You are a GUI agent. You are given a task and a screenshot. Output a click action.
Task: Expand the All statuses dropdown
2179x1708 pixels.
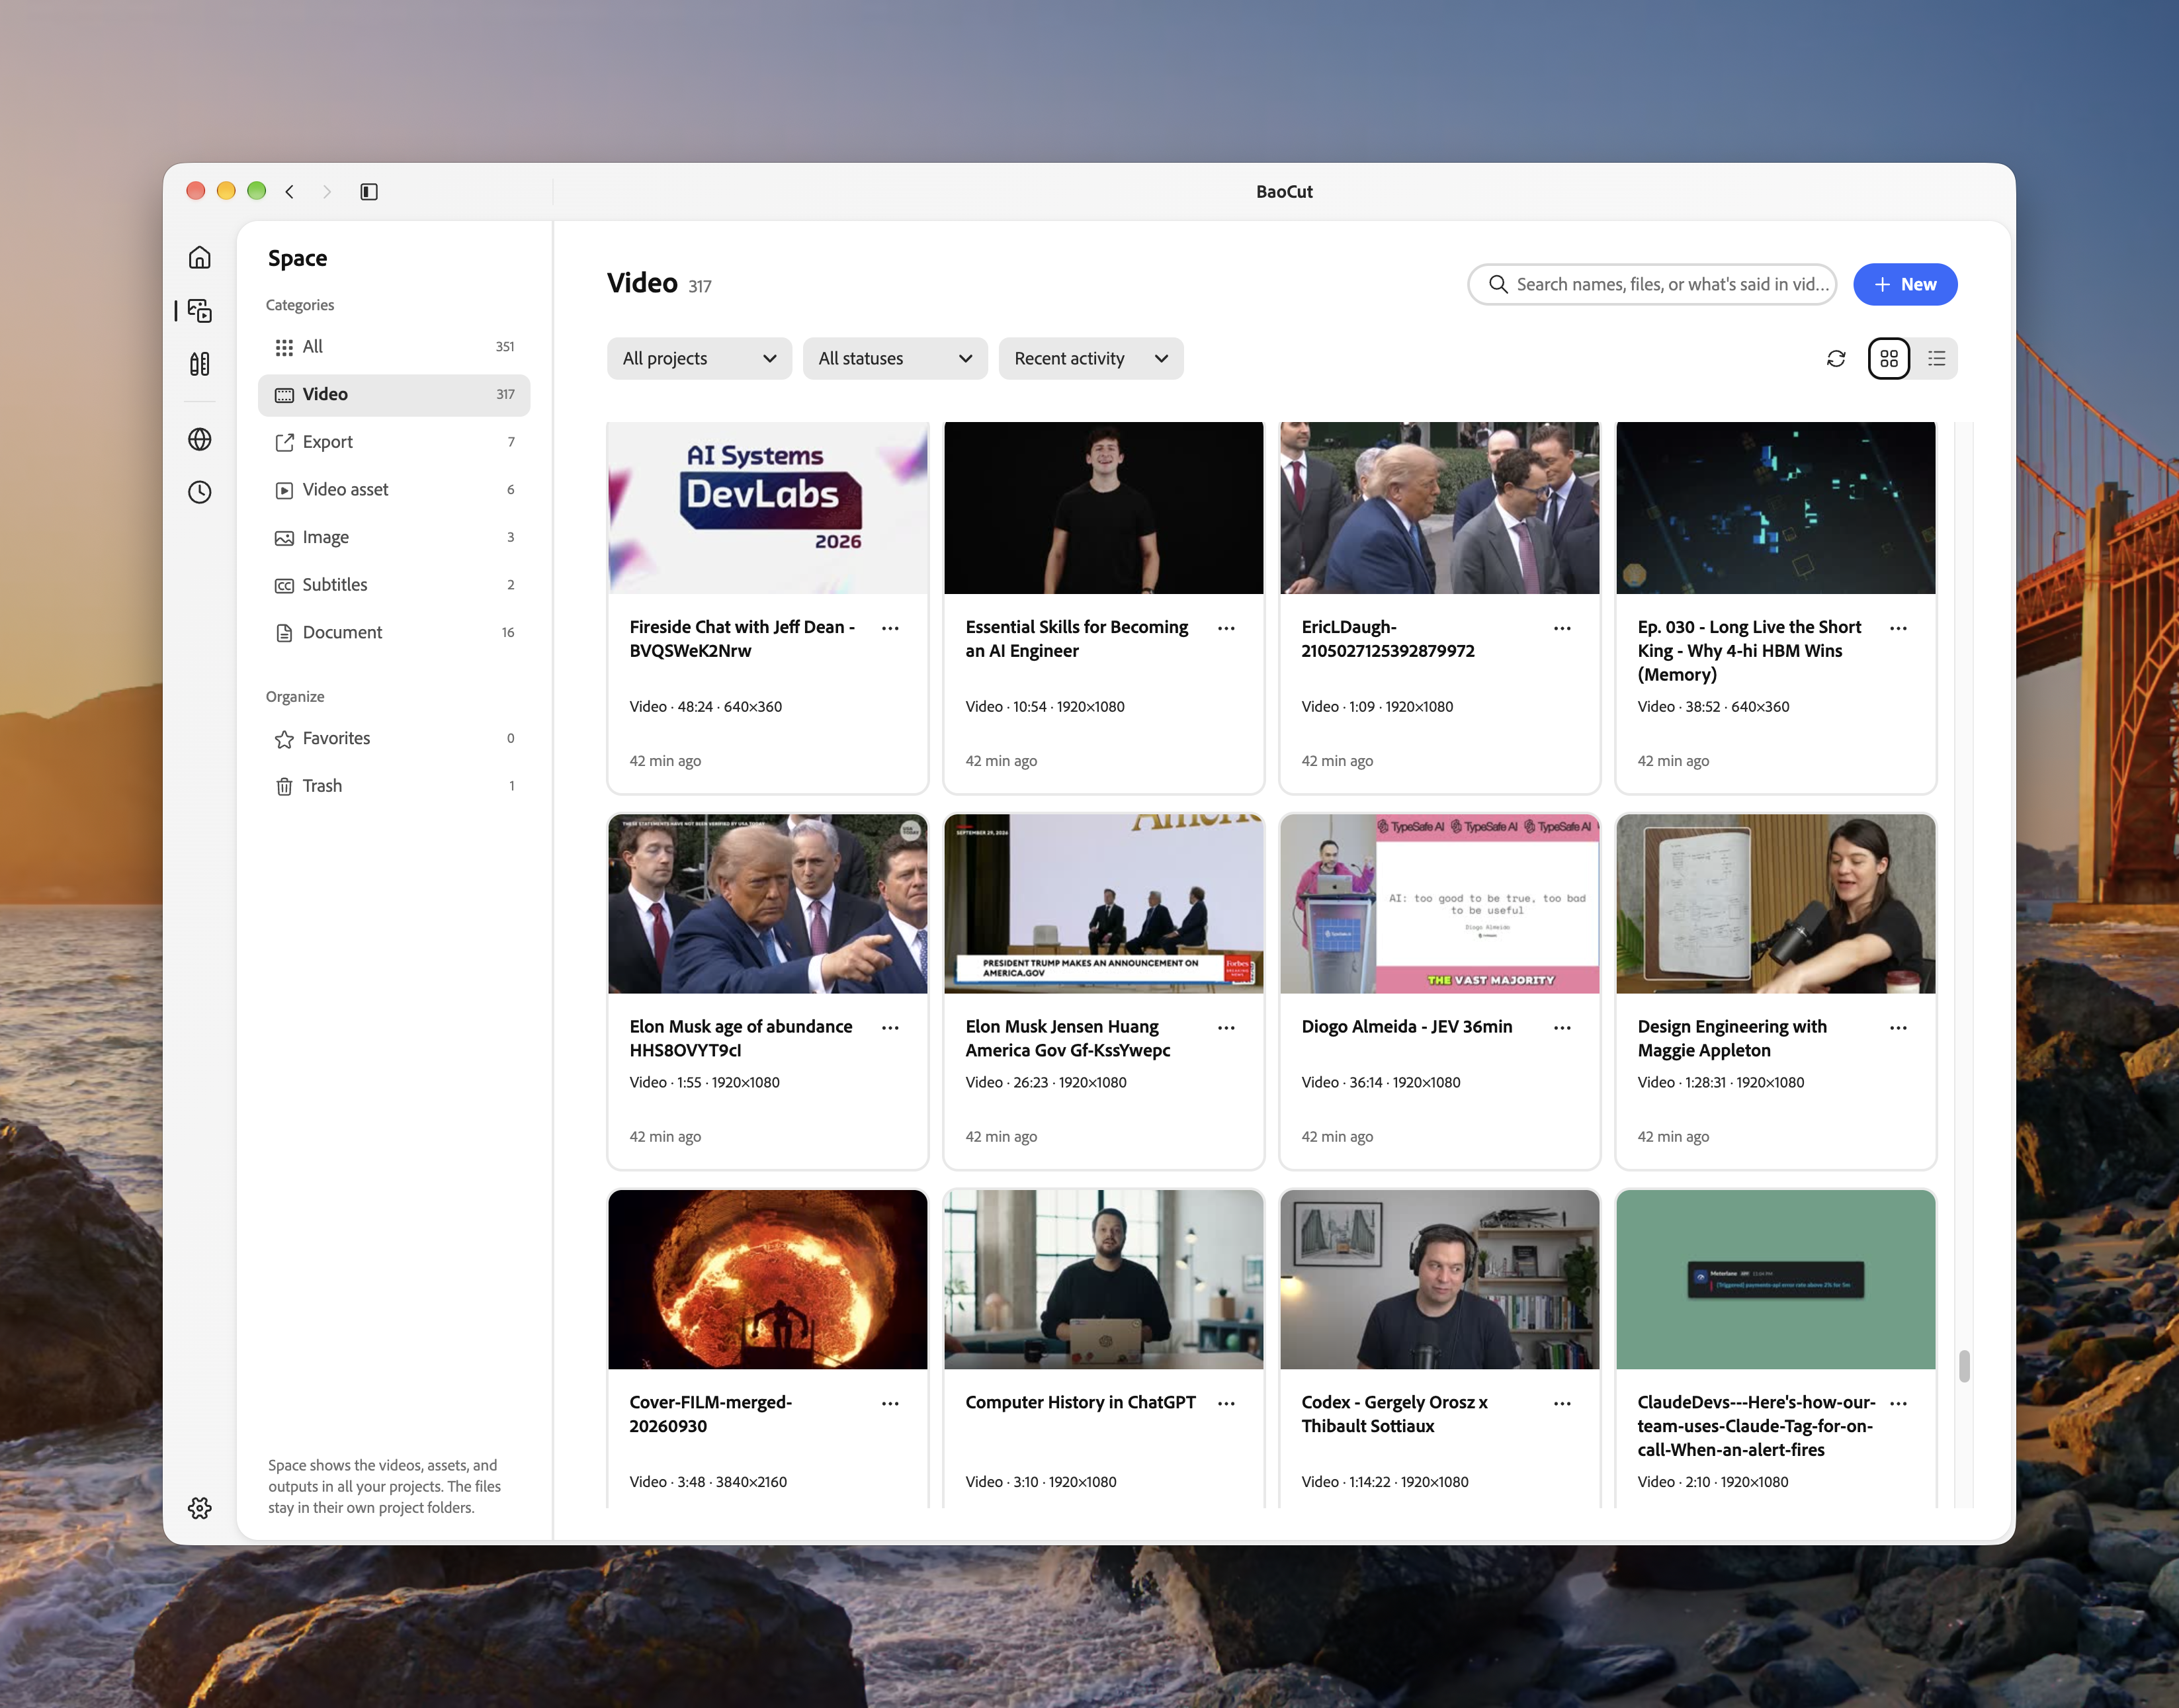point(895,358)
